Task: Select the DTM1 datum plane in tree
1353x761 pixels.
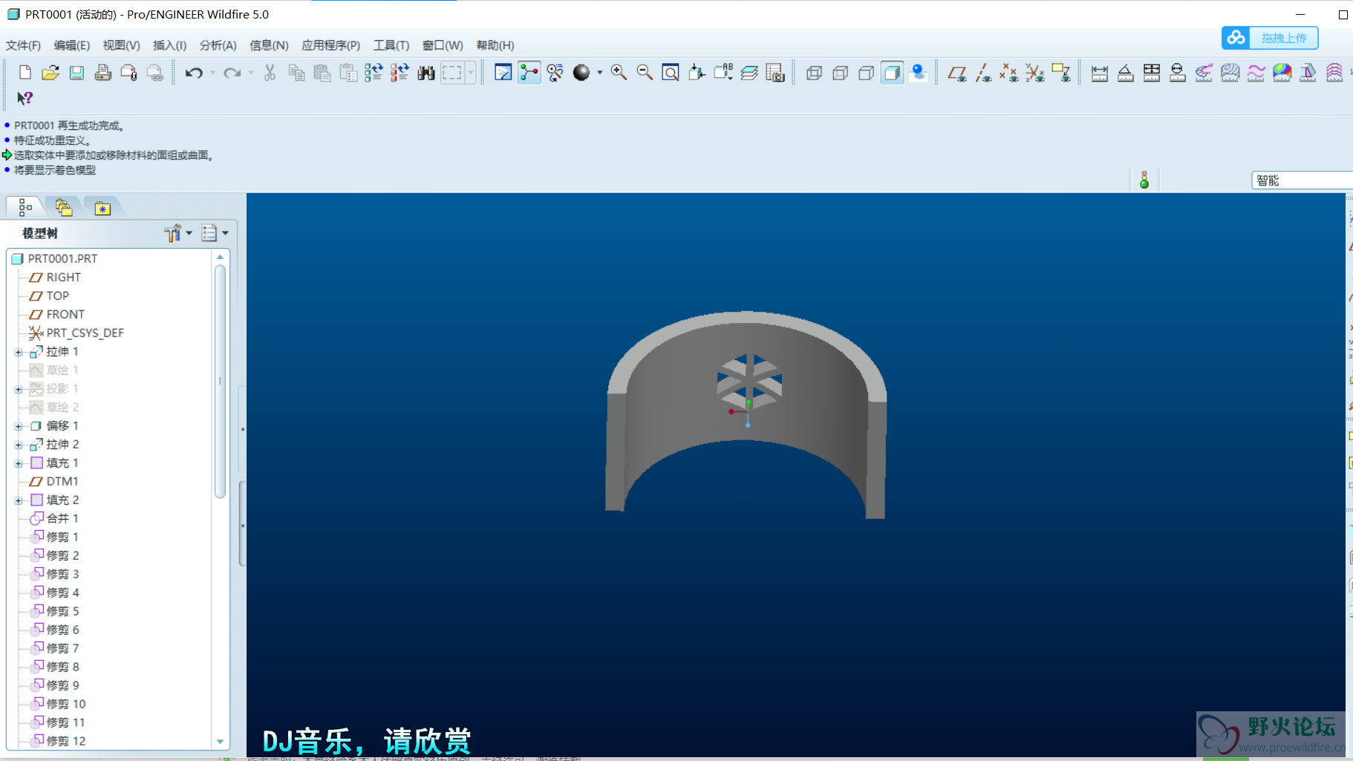Action: click(x=62, y=481)
